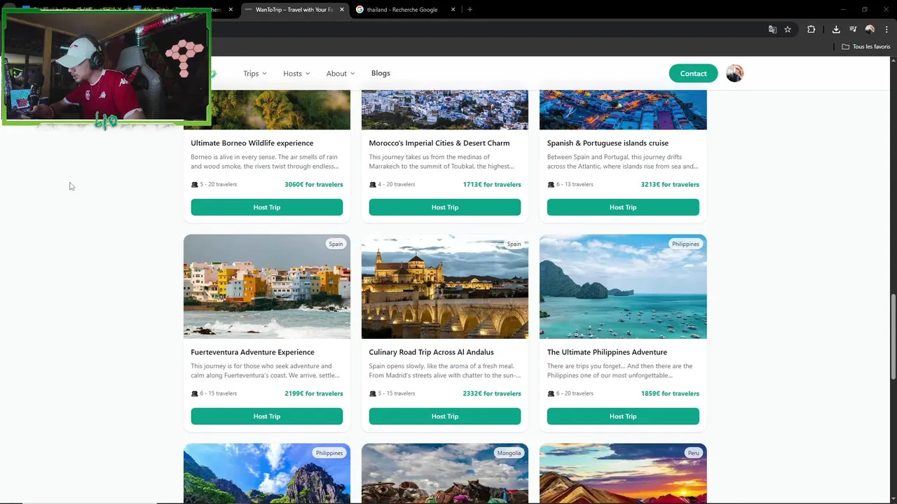Click Host Trip under Ultimate Borneo Wildlife experience

pos(267,207)
